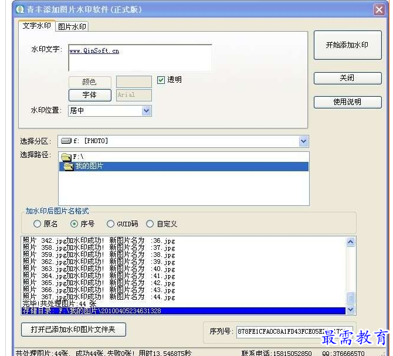Image resolution: width=393 pixels, height=356 pixels.
Task: Click the watermark text input field
Action: pos(140,58)
